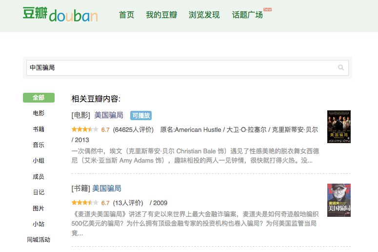Select the 全部 filter tab

pyautogui.click(x=39, y=98)
